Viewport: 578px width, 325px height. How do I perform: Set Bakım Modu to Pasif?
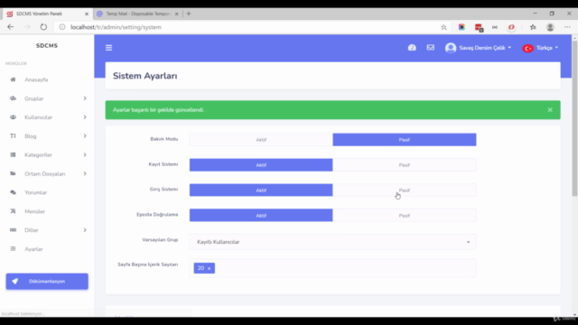point(405,140)
